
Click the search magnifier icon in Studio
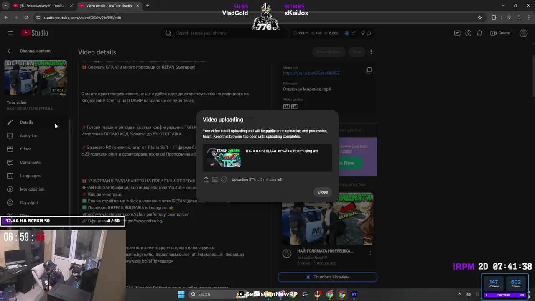coord(168,33)
